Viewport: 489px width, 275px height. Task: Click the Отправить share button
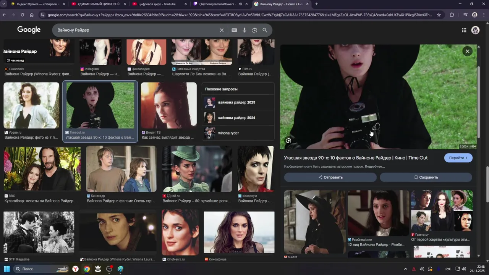[x=330, y=177]
